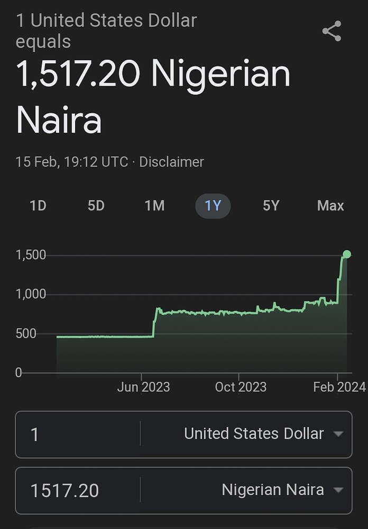Click the green chart endpoint dot
The width and height of the screenshot is (368, 529).
coord(347,254)
